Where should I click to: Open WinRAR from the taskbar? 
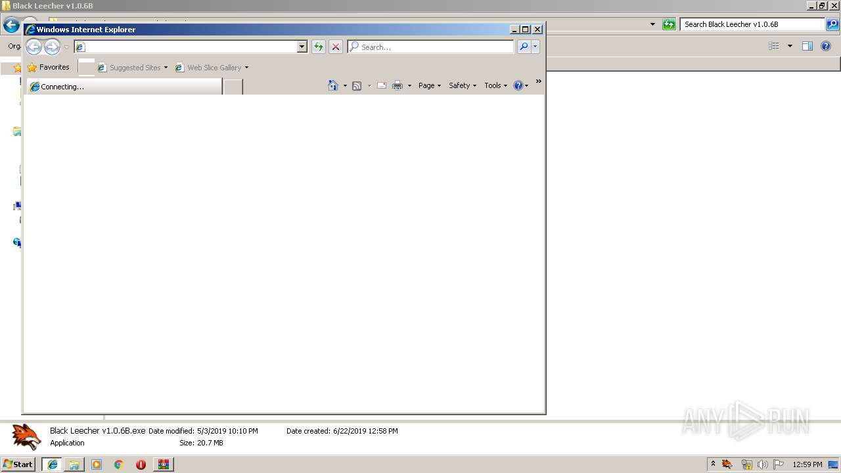[x=163, y=464]
